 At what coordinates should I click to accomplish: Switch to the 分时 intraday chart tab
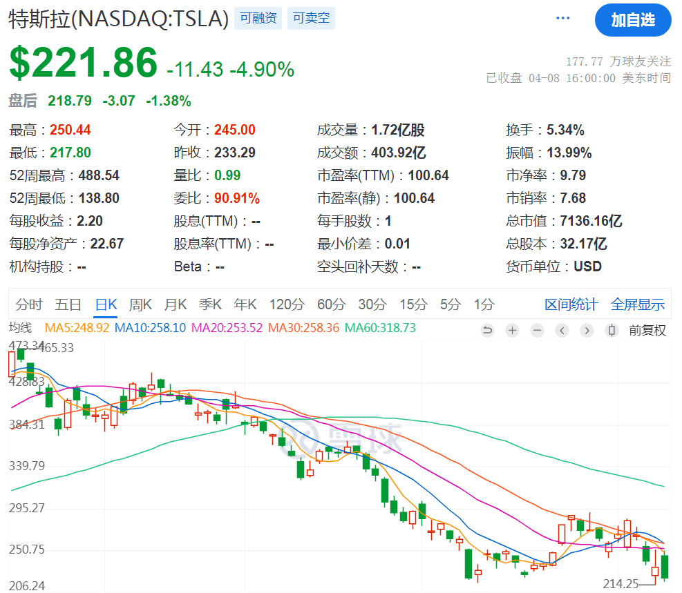point(29,304)
